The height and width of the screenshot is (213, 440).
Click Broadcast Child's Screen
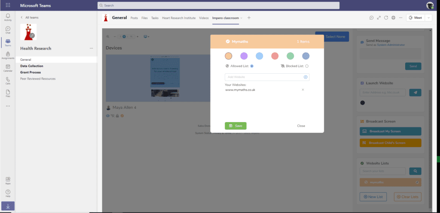pos(390,143)
